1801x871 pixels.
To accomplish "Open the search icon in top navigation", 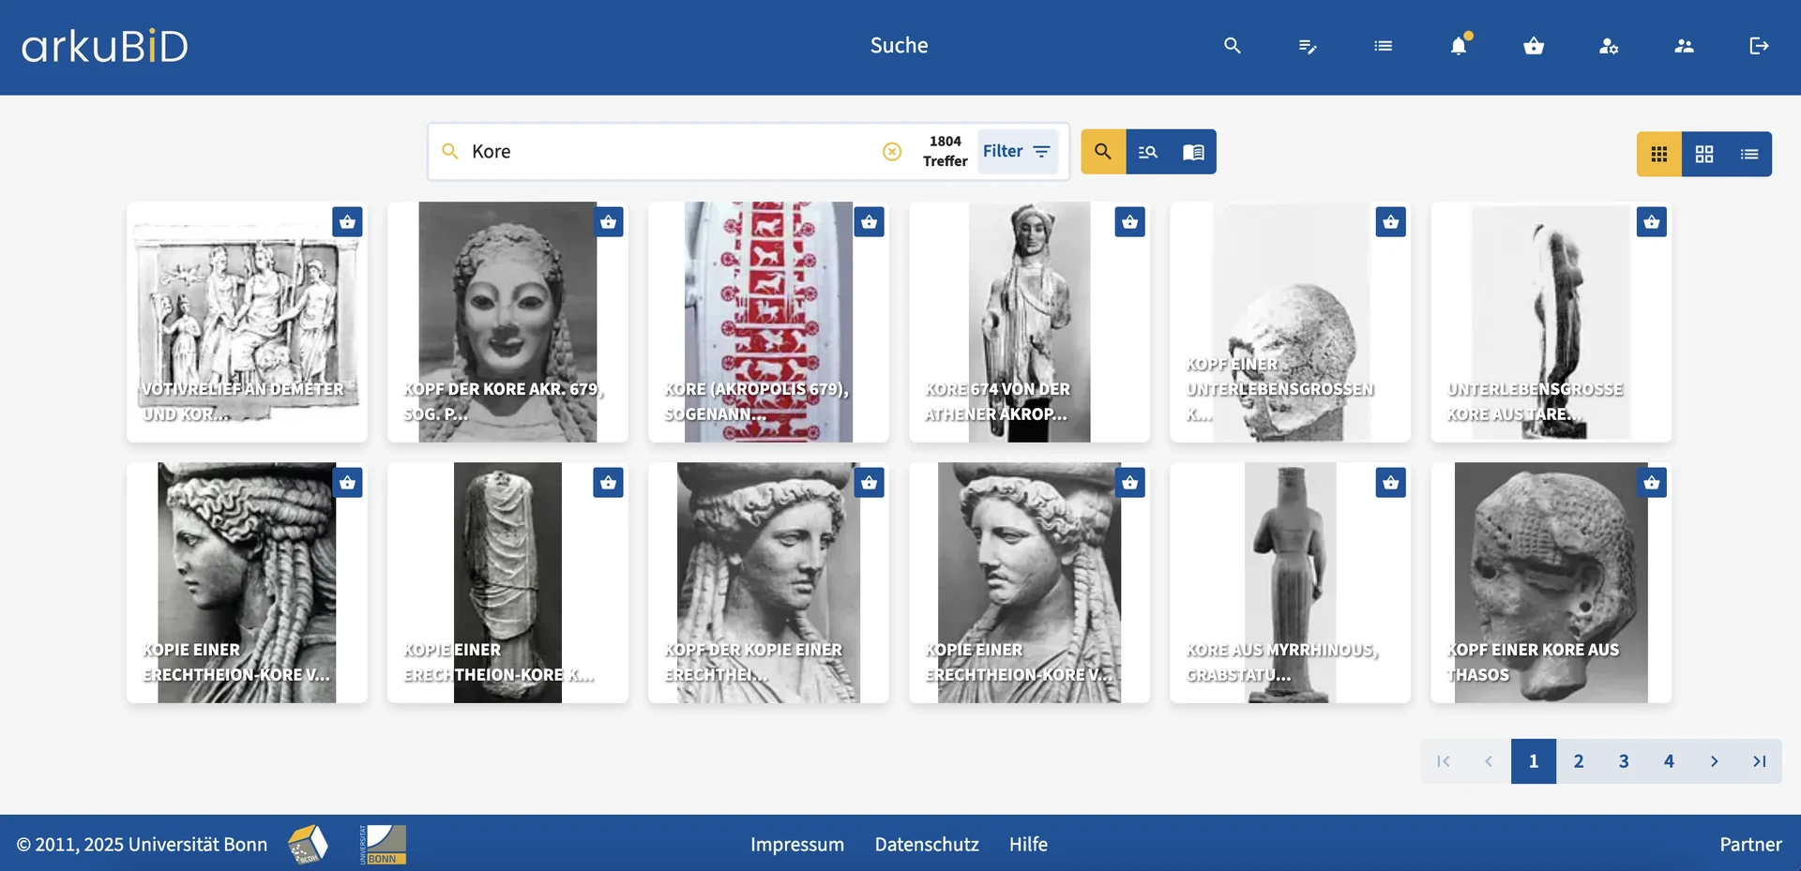I will pos(1233,46).
